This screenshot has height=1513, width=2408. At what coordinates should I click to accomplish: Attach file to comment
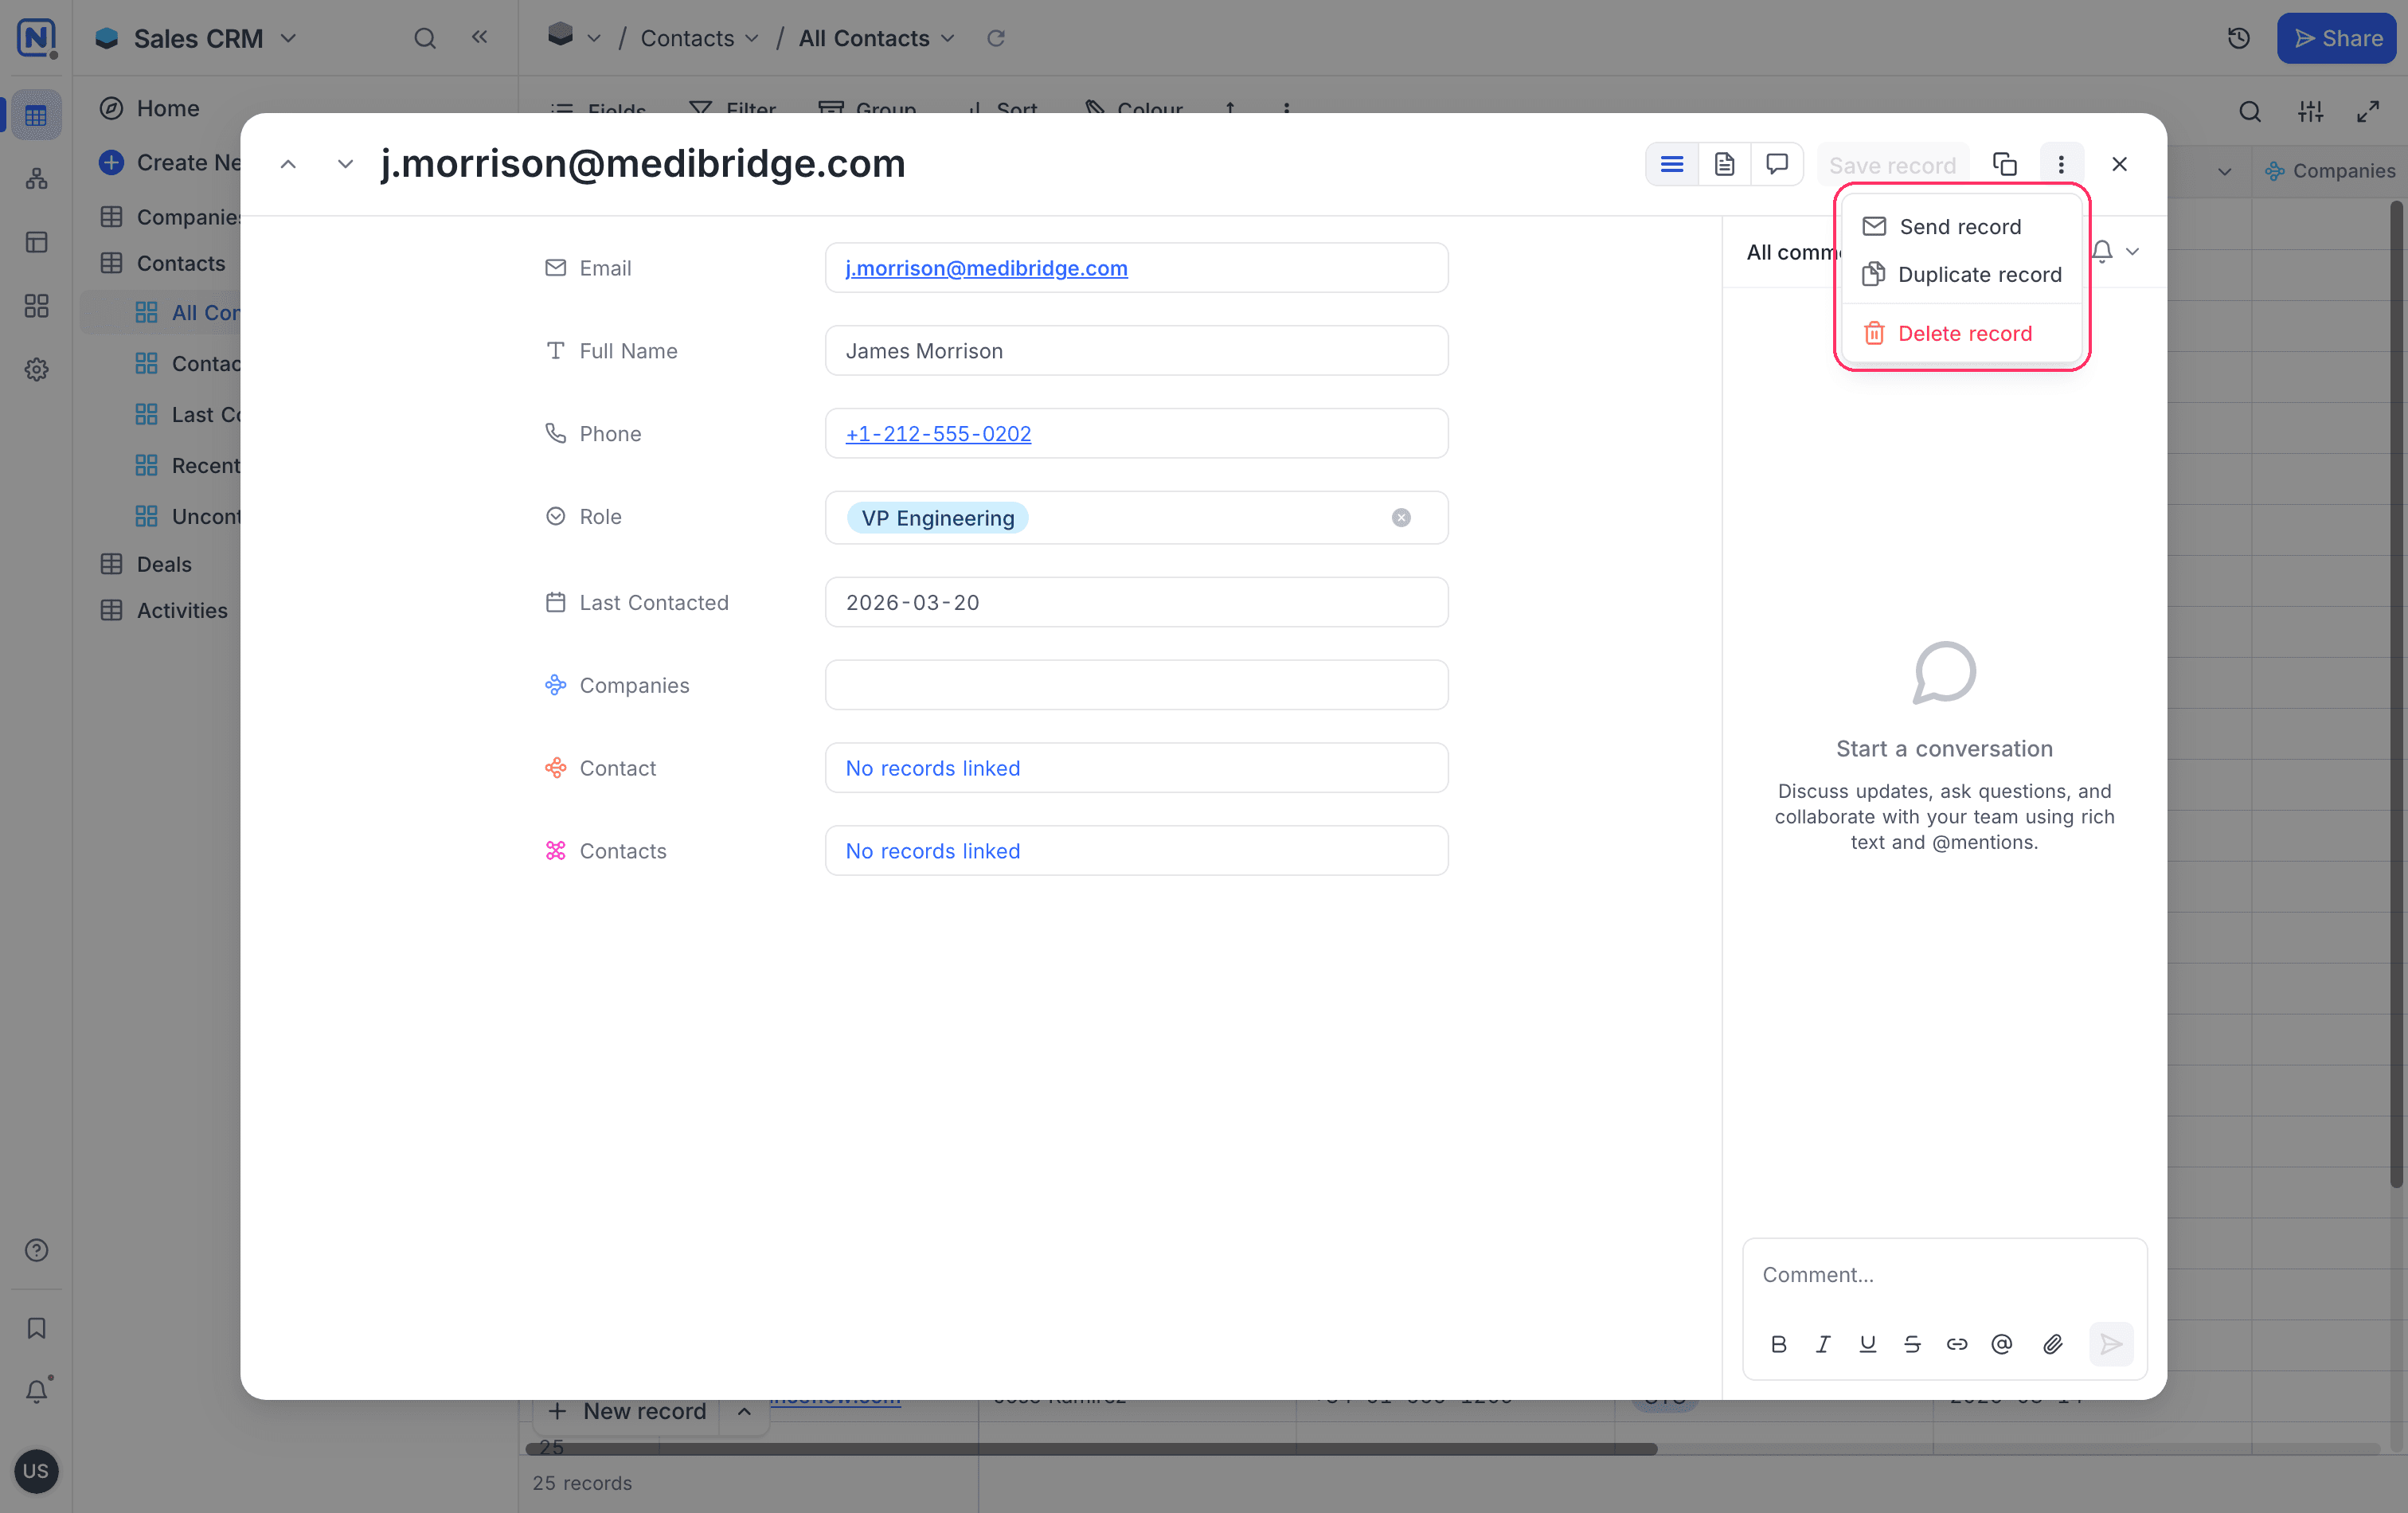pyautogui.click(x=2052, y=1345)
